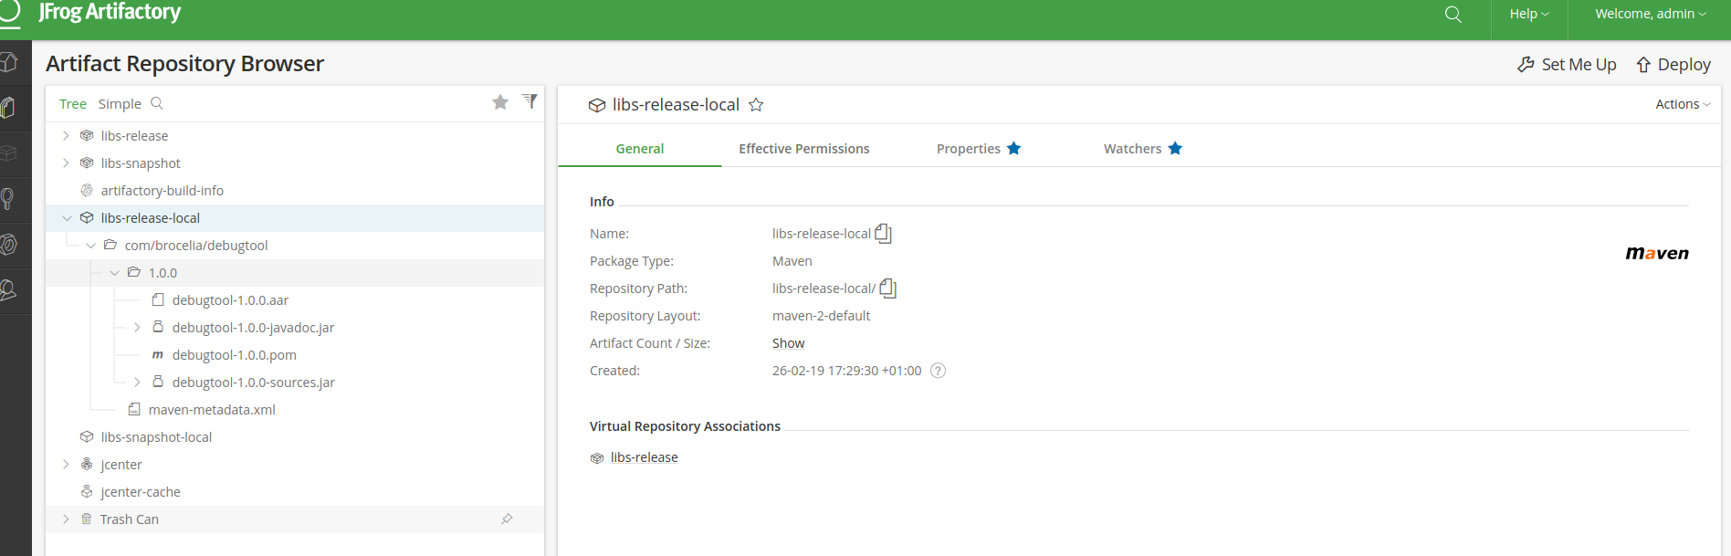
Task: Copy the repository path to clipboard
Action: click(887, 288)
